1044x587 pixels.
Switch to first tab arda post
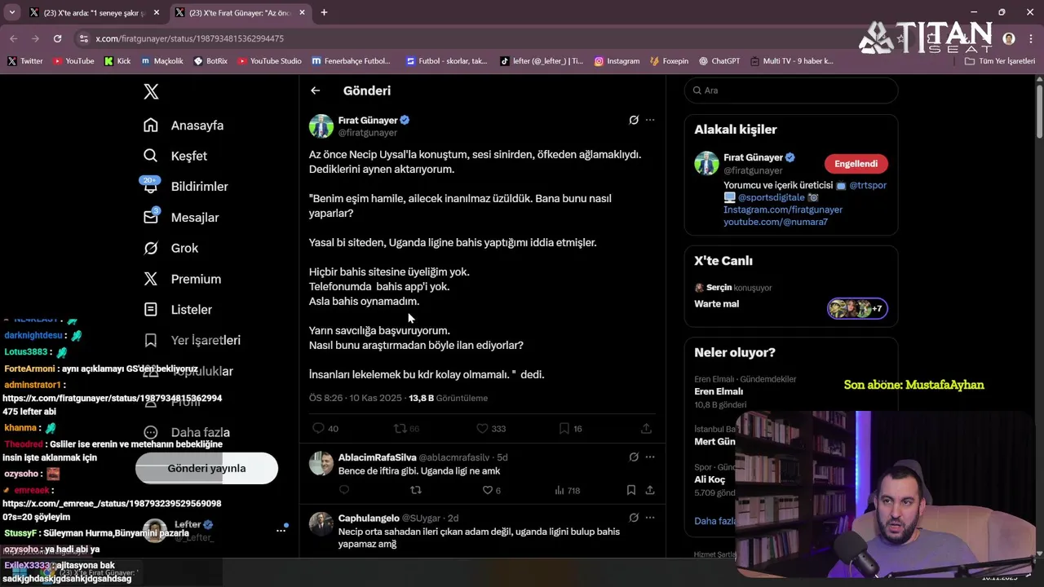click(94, 12)
